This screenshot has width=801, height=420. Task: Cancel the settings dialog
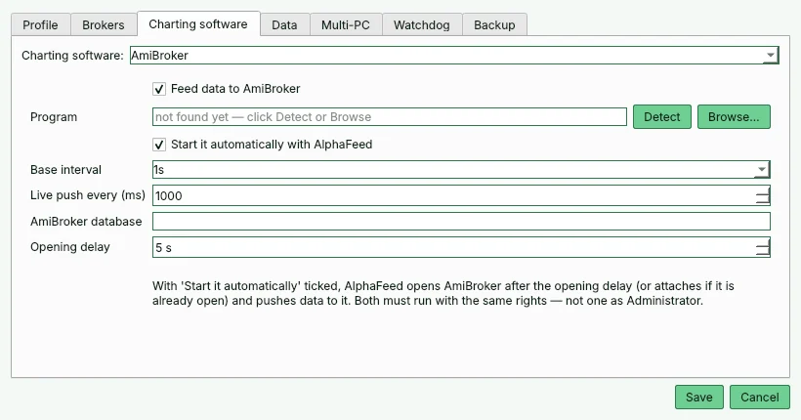click(760, 397)
